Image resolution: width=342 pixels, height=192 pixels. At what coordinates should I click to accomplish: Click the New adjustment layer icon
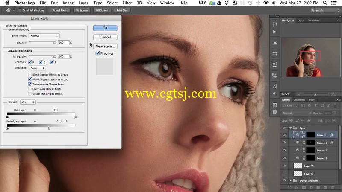pos(311,187)
